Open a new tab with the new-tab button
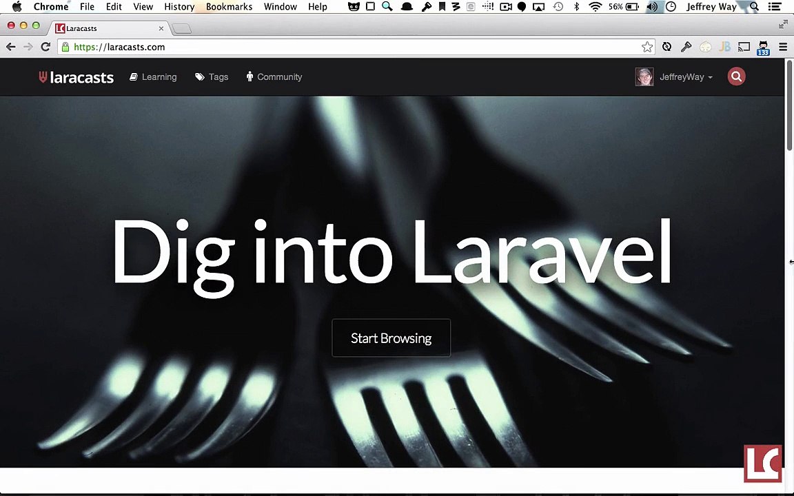Viewport: 794px width, 496px height. click(x=181, y=29)
